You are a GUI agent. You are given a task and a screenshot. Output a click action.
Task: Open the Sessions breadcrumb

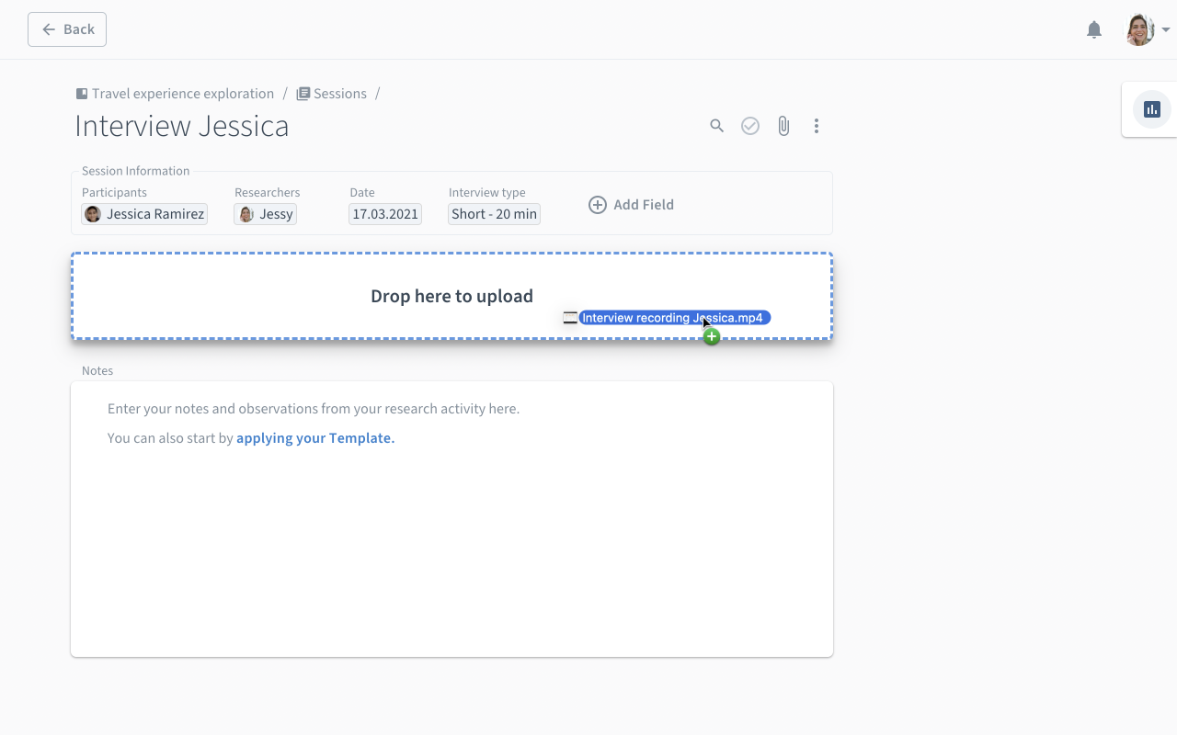[x=331, y=94]
